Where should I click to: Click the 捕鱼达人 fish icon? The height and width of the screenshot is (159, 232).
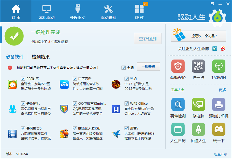(x=64, y=134)
